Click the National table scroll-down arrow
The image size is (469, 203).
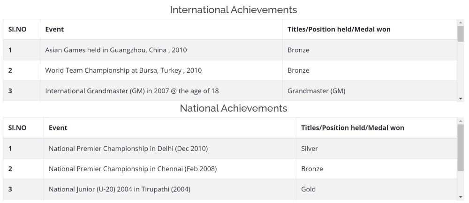pos(460,197)
